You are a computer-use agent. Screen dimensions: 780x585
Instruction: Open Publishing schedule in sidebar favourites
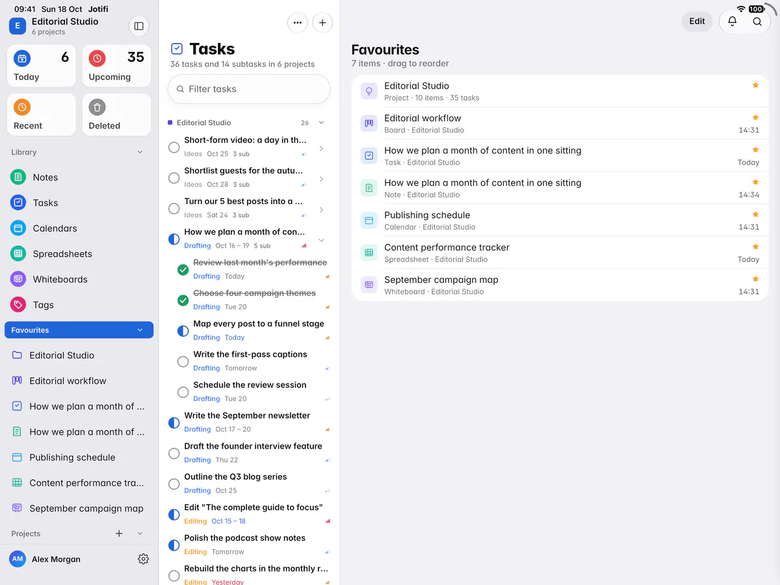click(x=79, y=458)
